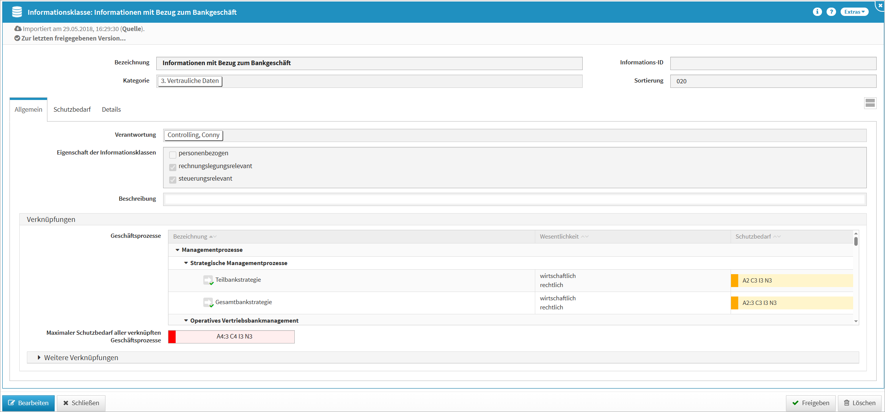Screen dimensions: 885x412
Task: Open the info circle icon
Action: [x=817, y=12]
